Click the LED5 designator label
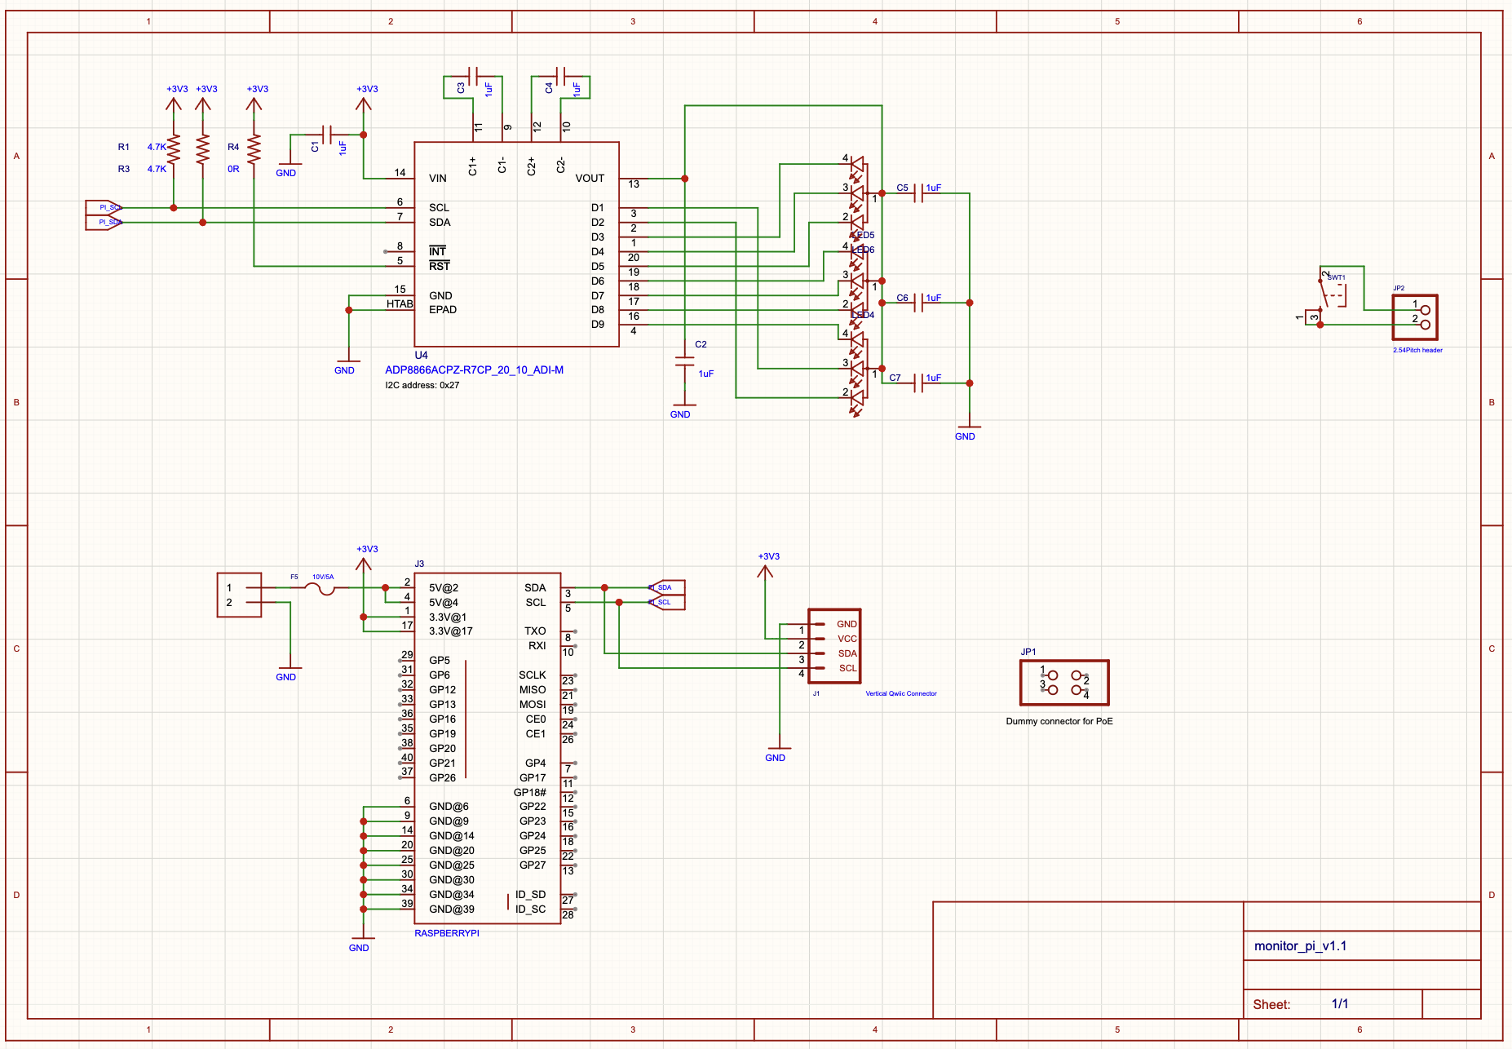Image resolution: width=1512 pixels, height=1049 pixels. click(x=863, y=235)
